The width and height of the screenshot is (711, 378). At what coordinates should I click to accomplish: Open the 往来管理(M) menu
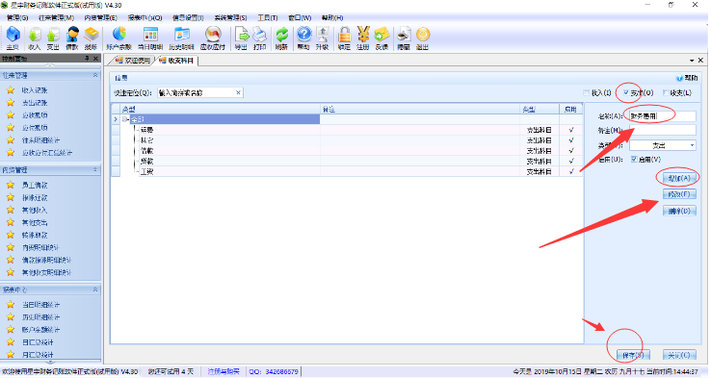click(x=56, y=17)
